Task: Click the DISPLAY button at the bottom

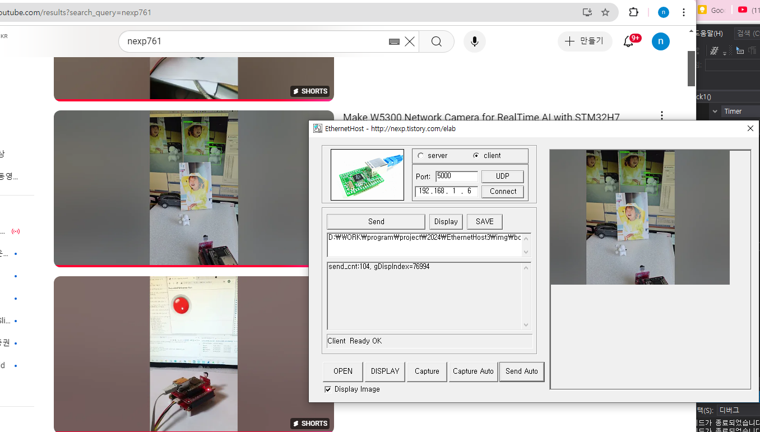Action: 385,371
